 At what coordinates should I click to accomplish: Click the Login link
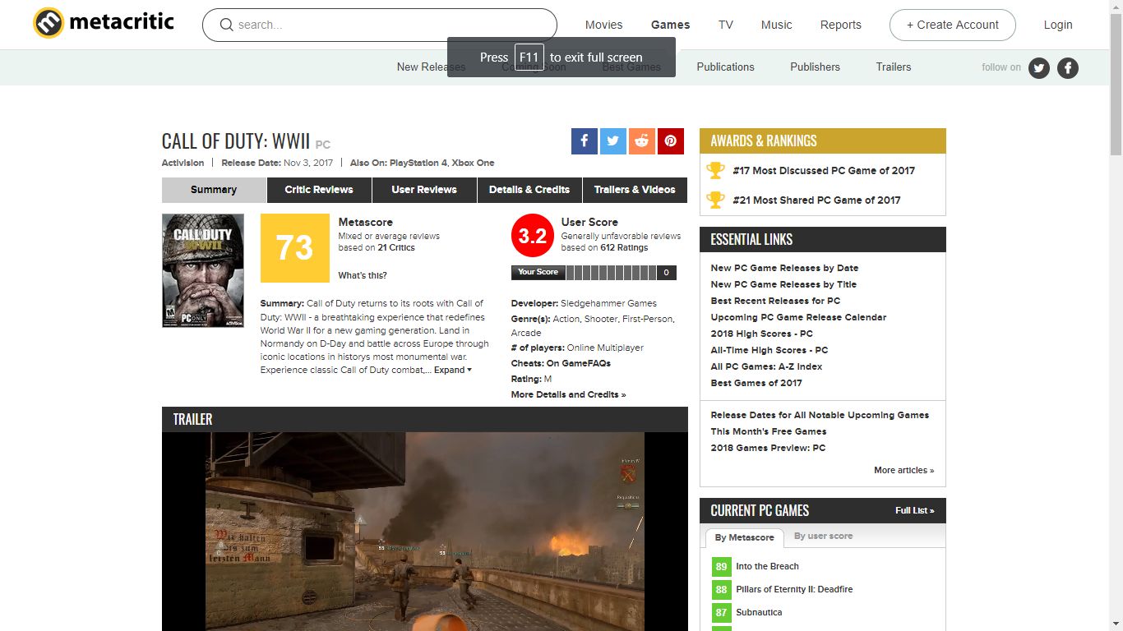(x=1058, y=25)
